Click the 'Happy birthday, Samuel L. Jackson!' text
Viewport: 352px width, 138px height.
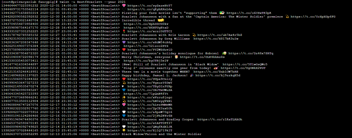click(x=155, y=75)
